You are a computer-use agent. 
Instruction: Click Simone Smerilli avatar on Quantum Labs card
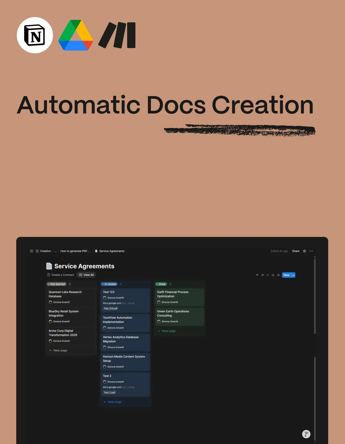(50, 302)
